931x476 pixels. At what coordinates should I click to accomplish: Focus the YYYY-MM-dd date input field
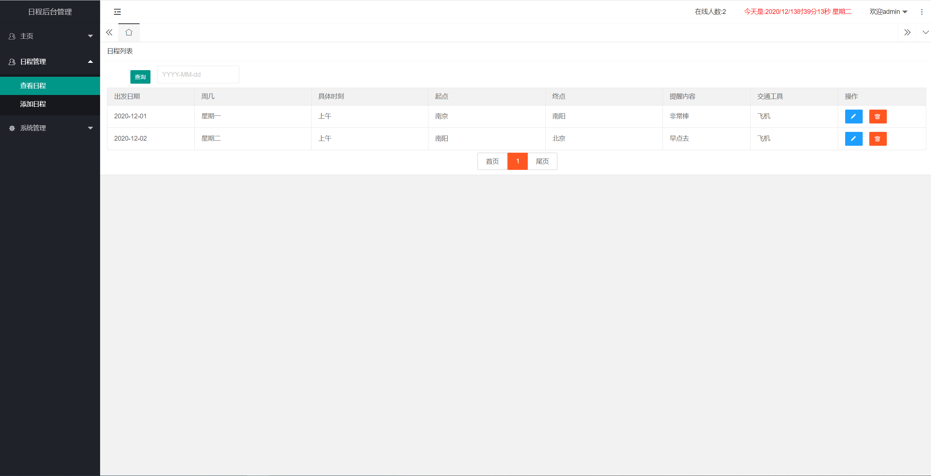click(x=198, y=75)
